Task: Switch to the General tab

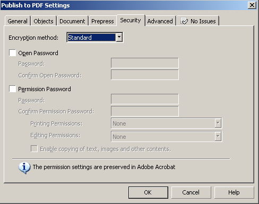Action: click(18, 21)
